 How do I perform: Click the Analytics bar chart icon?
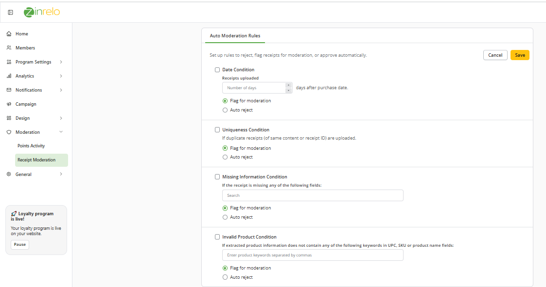pyautogui.click(x=9, y=76)
